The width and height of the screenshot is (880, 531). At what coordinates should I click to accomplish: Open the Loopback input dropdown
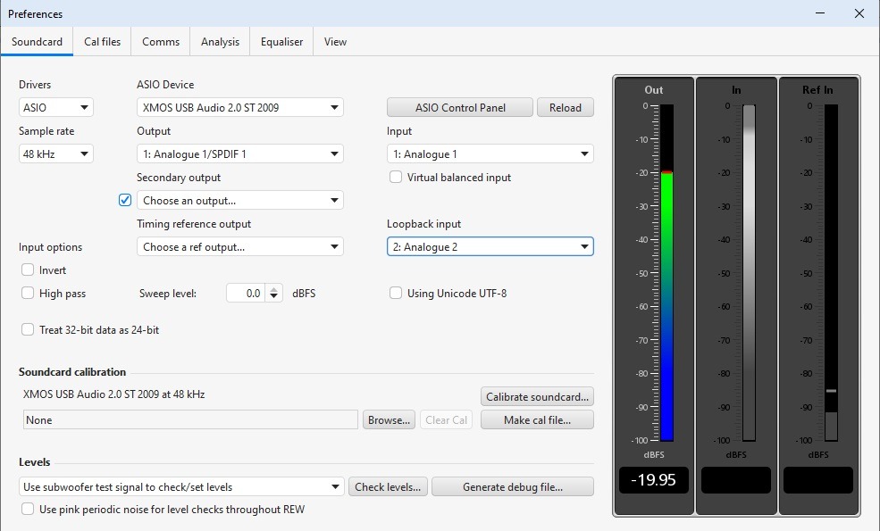[490, 246]
